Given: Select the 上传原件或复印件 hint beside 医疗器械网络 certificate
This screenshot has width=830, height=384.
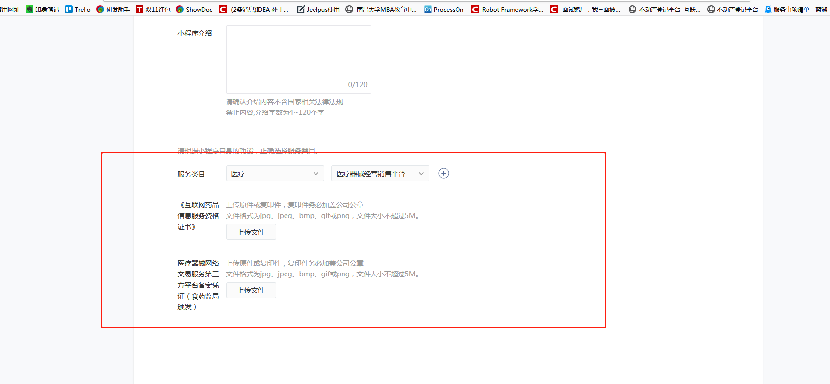Looking at the screenshot, I should 295,263.
